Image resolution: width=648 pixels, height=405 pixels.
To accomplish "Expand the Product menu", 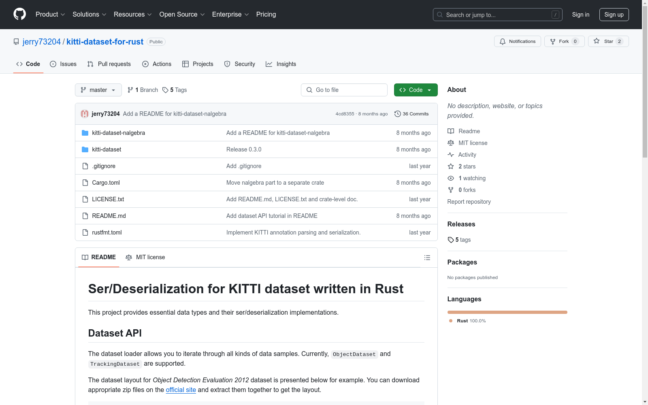I will tap(50, 15).
